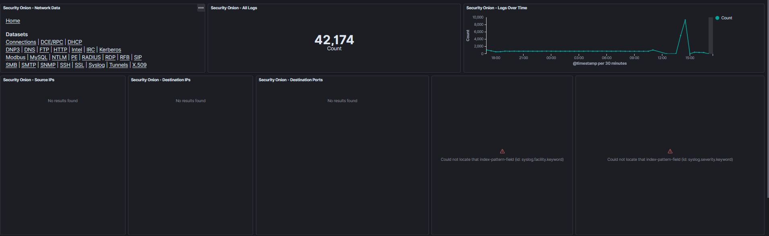Open the Home link

(13, 21)
